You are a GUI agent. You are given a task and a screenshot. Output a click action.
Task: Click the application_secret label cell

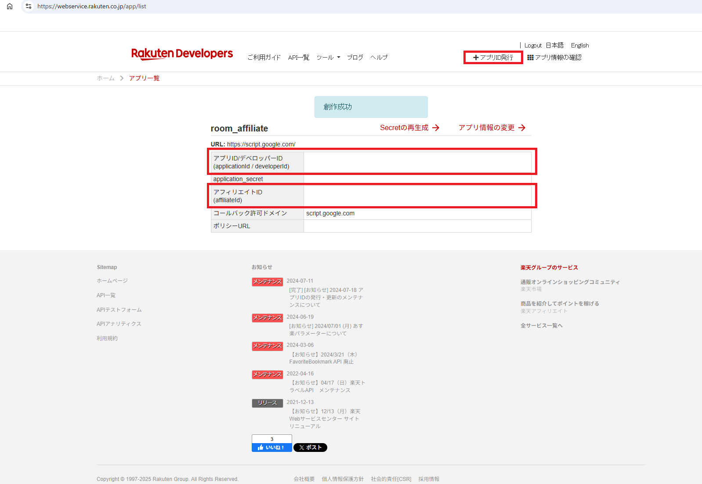(257, 179)
